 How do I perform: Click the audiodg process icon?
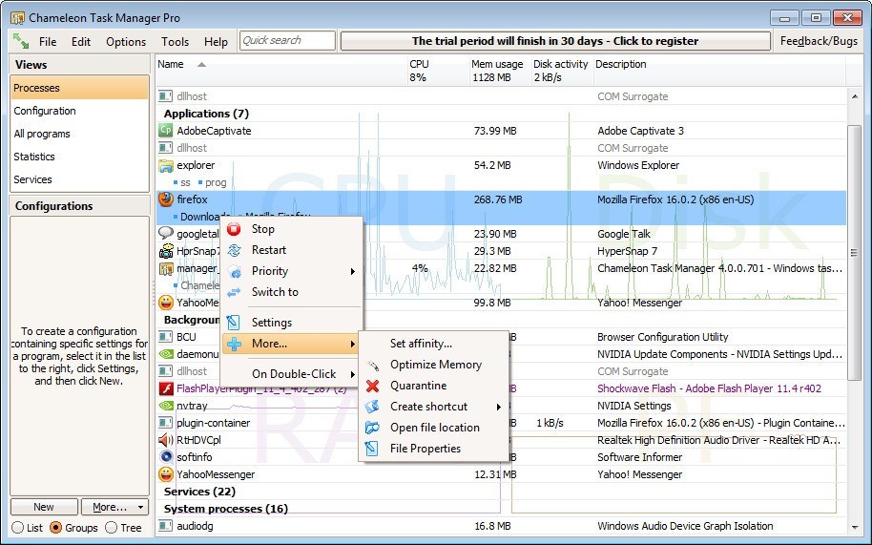tap(166, 526)
